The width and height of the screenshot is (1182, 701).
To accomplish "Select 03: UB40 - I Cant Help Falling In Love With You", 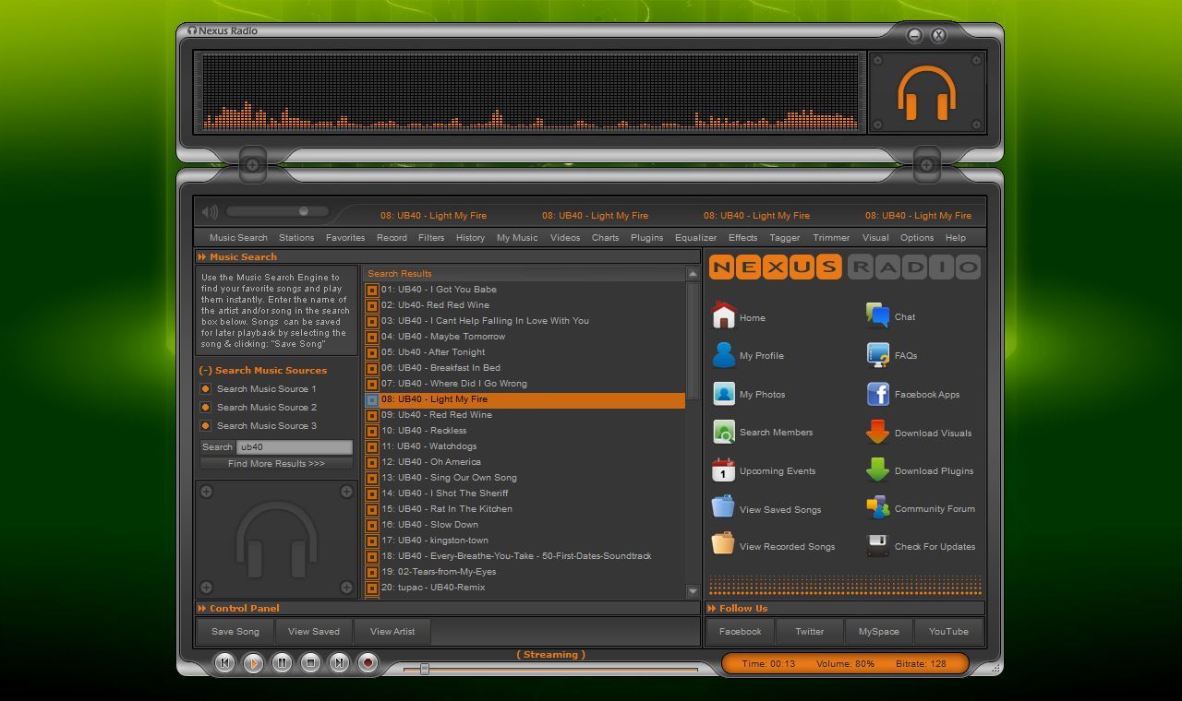I will 485,321.
